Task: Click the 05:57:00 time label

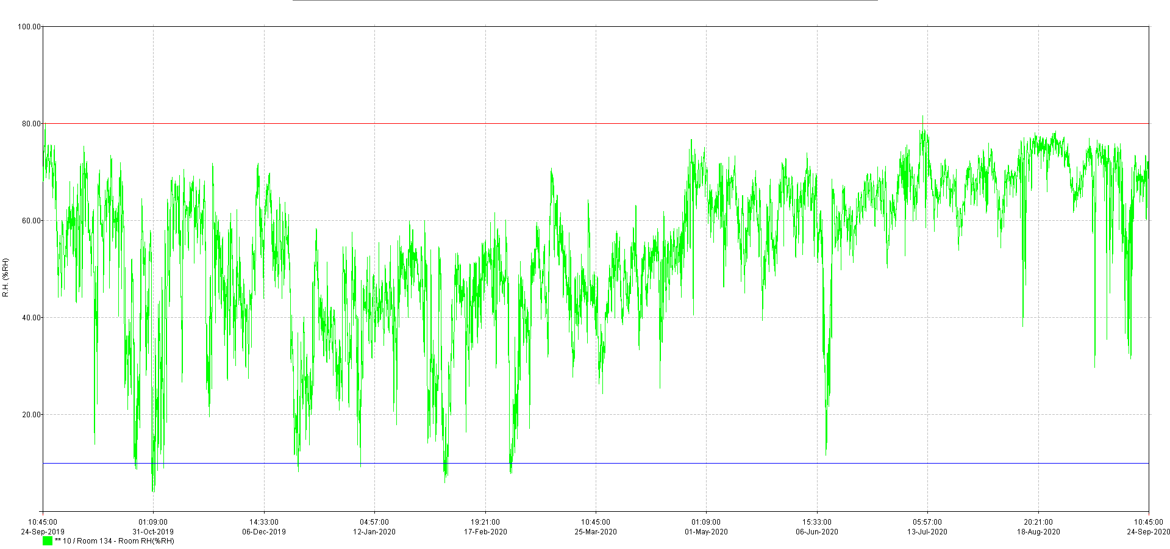Action: click(x=927, y=522)
